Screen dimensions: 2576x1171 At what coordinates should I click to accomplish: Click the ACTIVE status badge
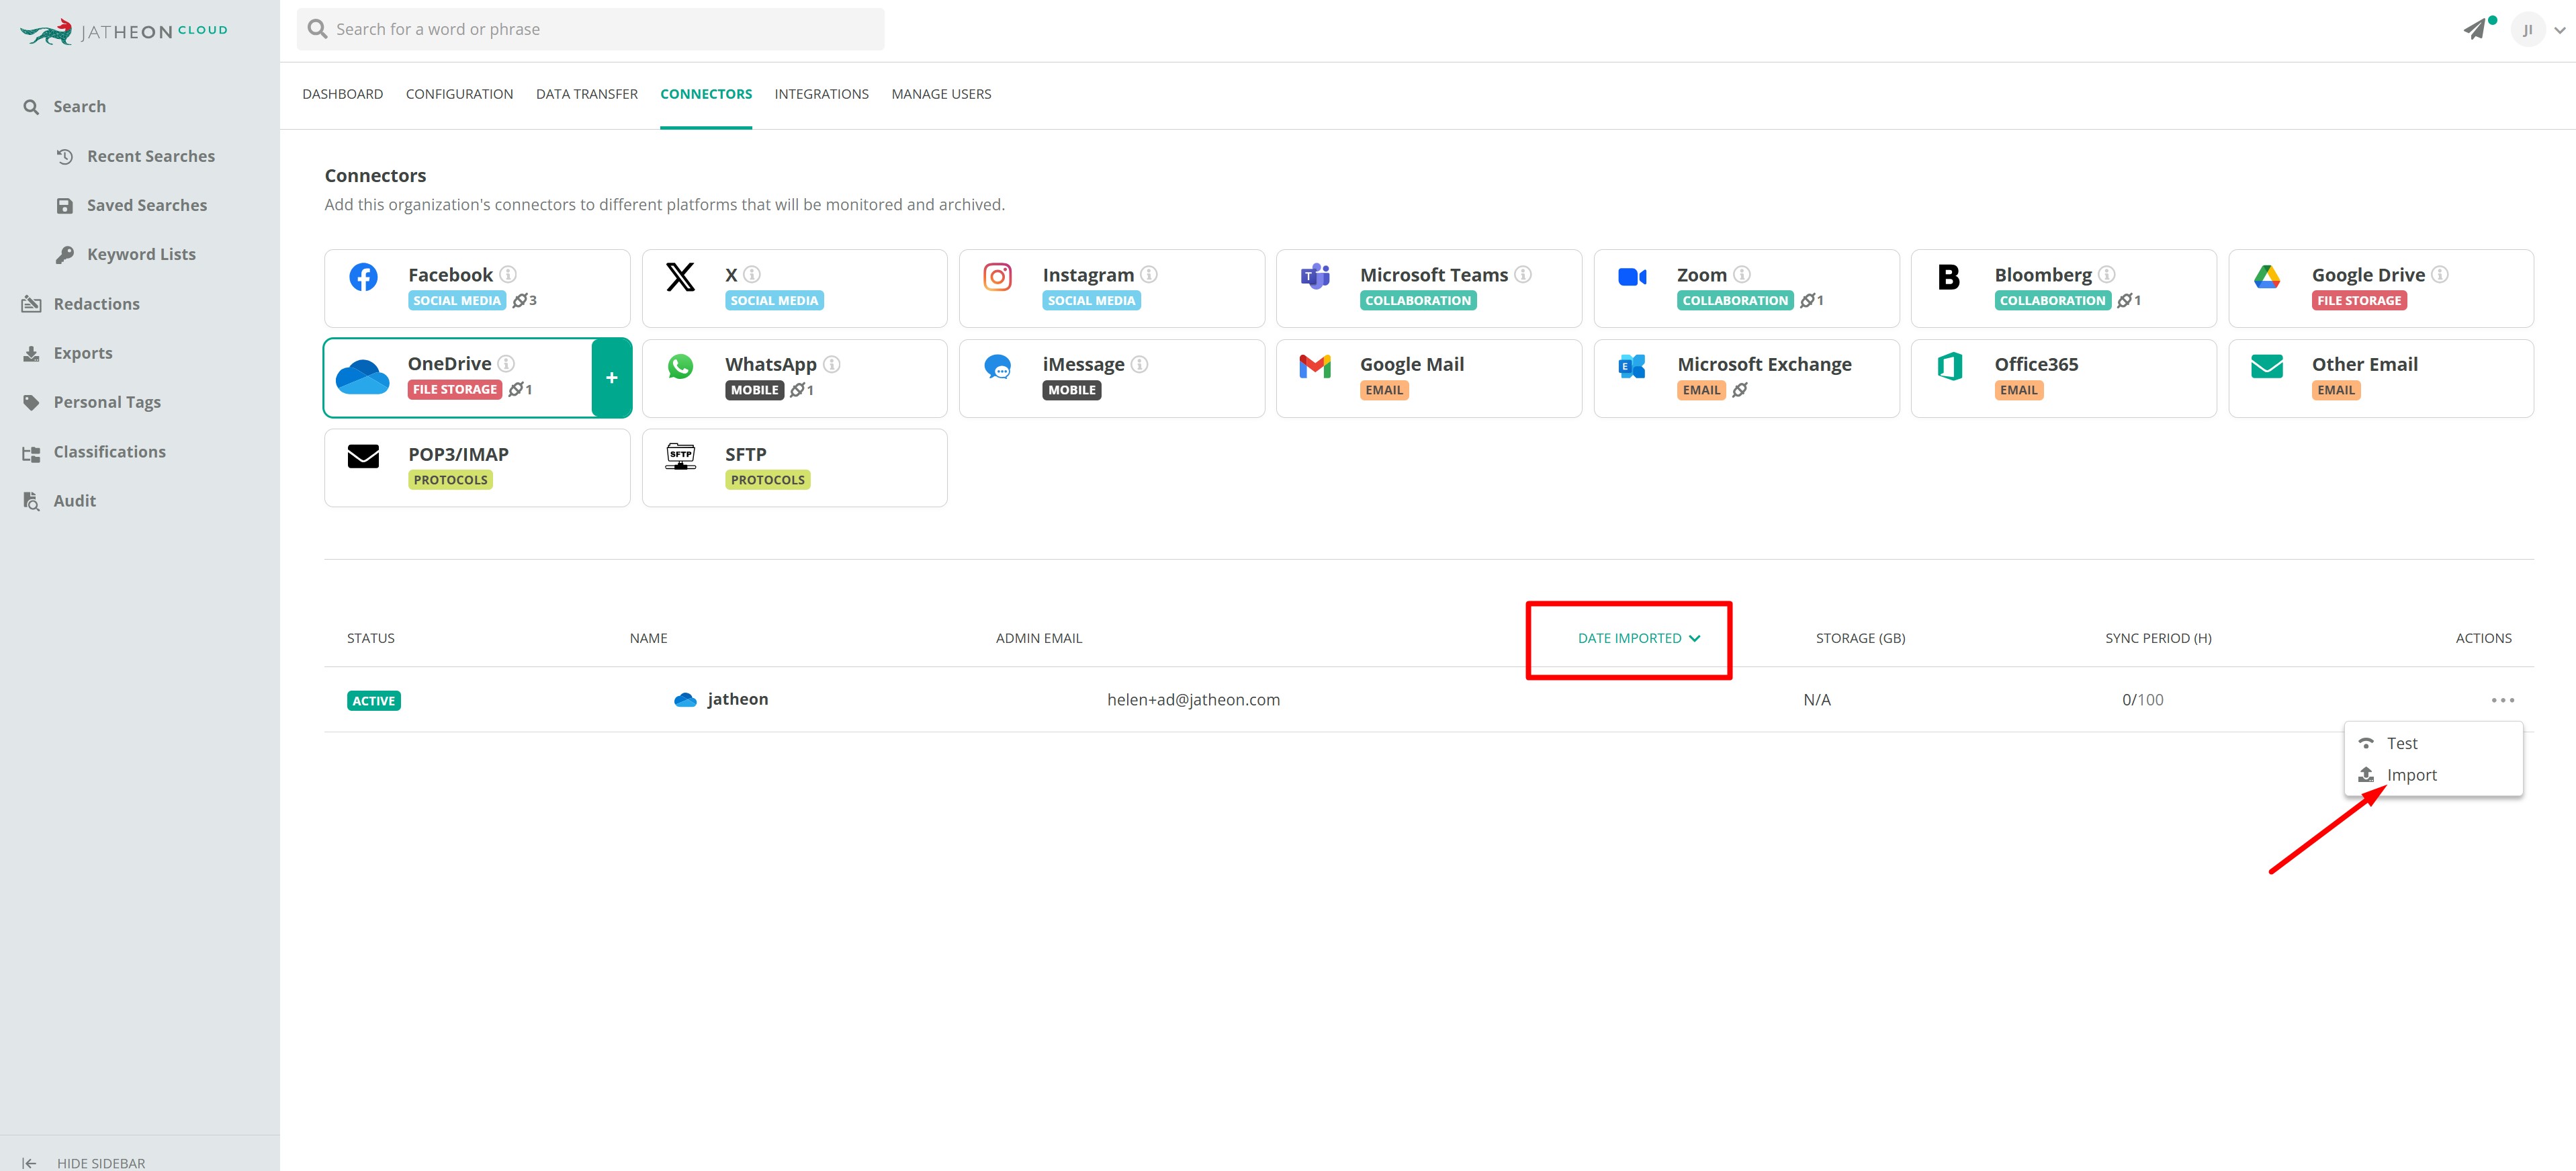click(x=374, y=701)
